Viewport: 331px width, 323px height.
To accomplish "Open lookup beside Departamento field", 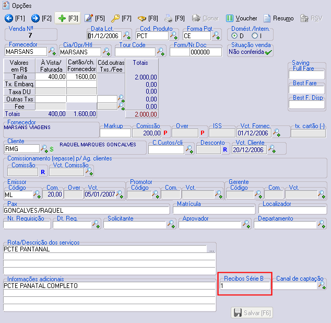I will pyautogui.click(x=322, y=224).
